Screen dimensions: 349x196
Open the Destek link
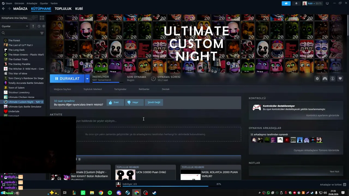(x=166, y=89)
